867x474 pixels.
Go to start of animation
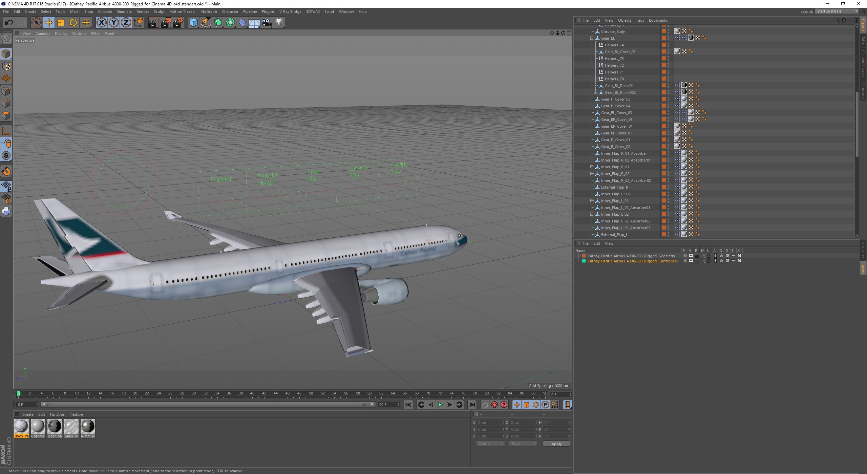[408, 405]
